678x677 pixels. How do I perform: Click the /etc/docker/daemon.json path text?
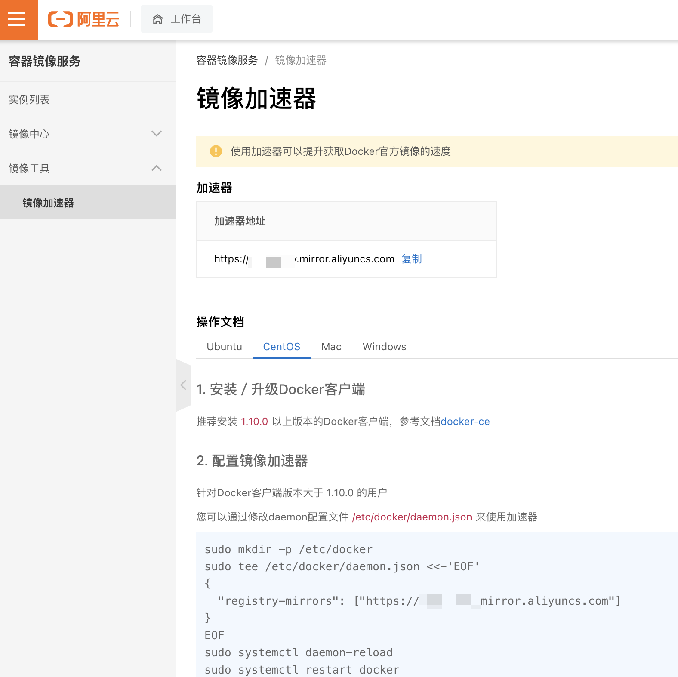tap(412, 517)
